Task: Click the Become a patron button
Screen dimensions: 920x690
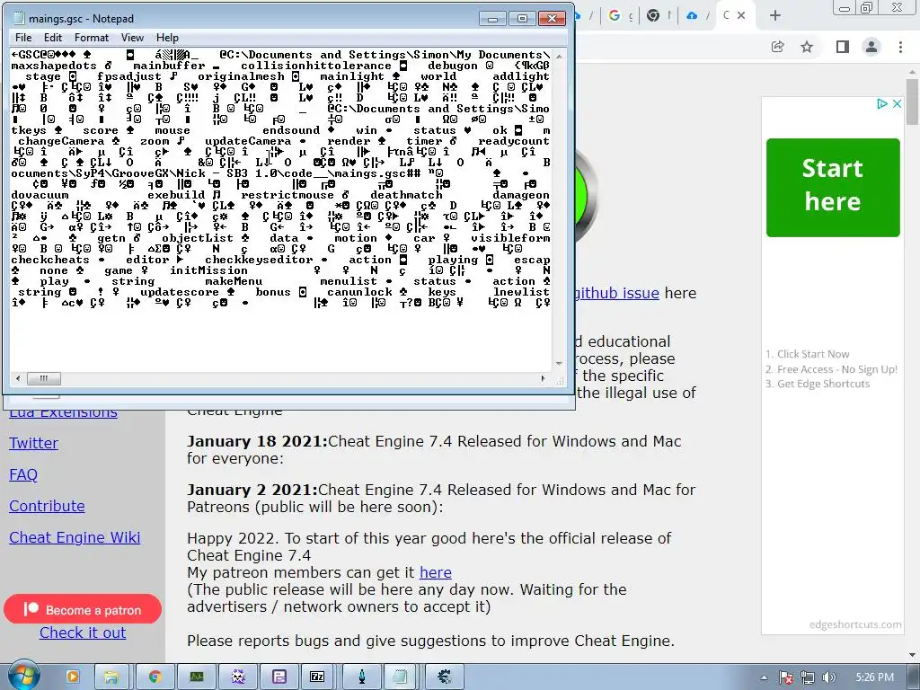Action: point(83,609)
